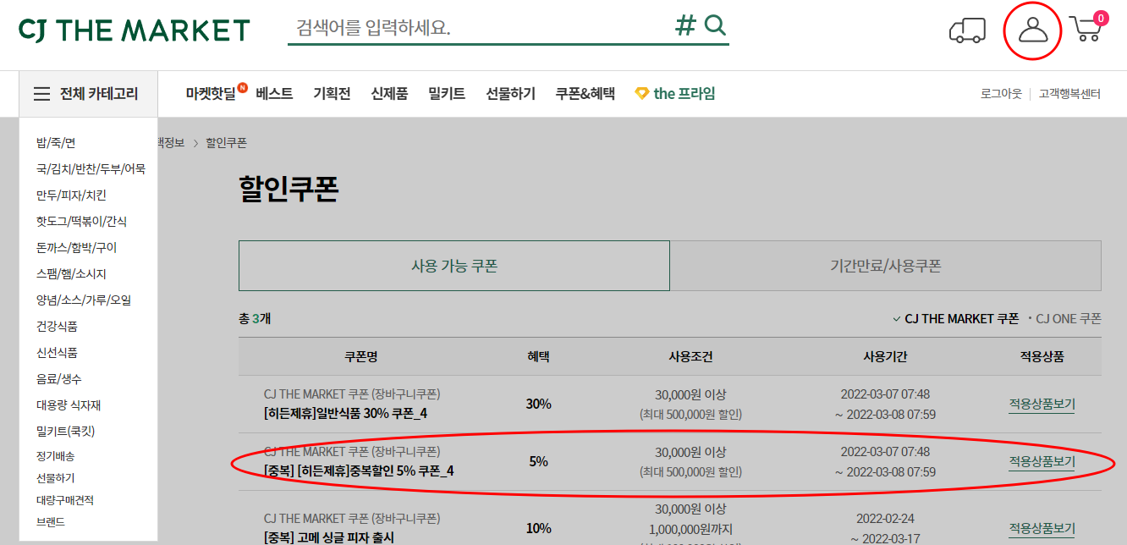Open 쿠폰&혜택 menu

[585, 94]
